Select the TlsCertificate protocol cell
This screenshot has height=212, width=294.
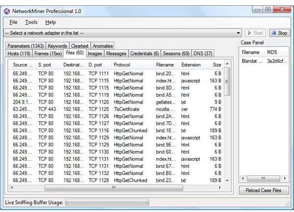click(126, 109)
